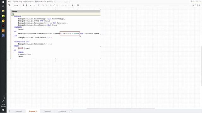Image resolution: width=202 pixels, height=113 pixels.
Task: Click the taskbar clock showing date
Action: pos(3,105)
